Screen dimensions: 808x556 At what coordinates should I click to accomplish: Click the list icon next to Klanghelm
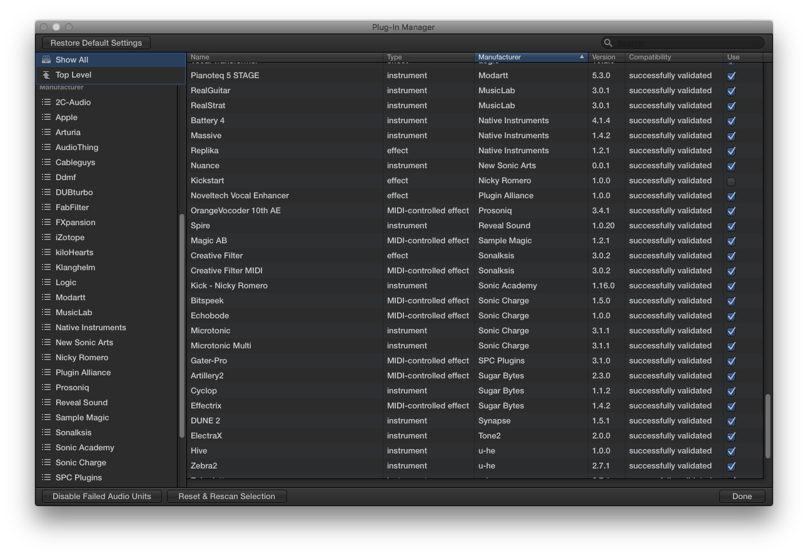coord(46,267)
